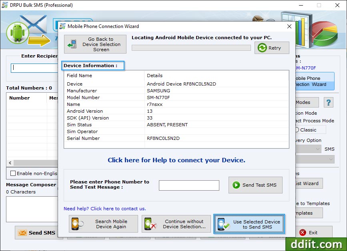Click the green Send Test SMS arrow icon
The width and height of the screenshot is (347, 251).
click(x=236, y=185)
